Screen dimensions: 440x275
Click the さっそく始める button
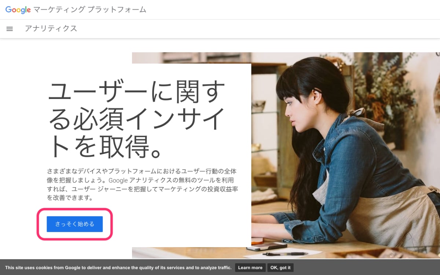tap(75, 224)
